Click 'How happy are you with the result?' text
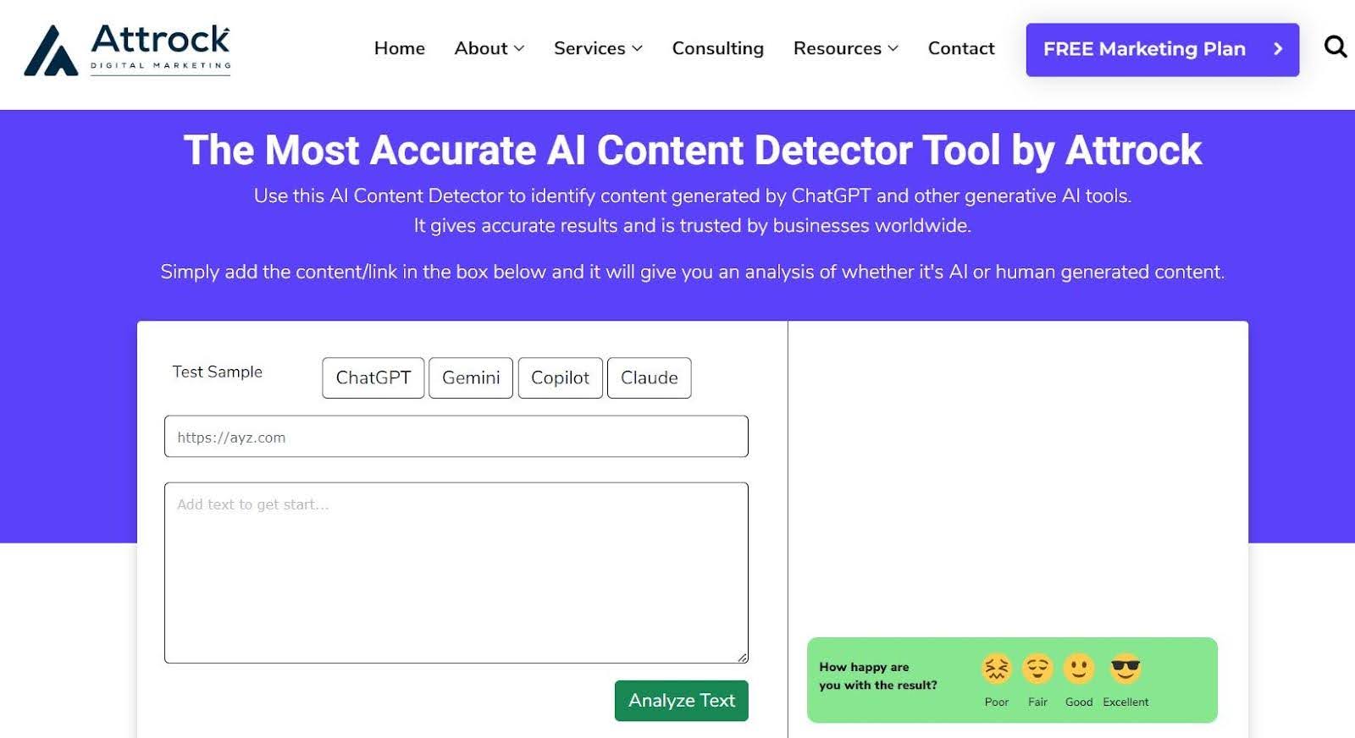The height and width of the screenshot is (738, 1355). [878, 676]
